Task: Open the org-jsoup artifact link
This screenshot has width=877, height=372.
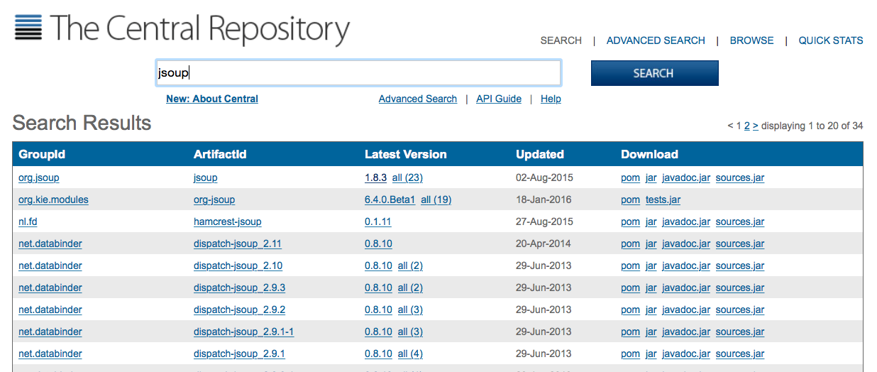Action: tap(214, 199)
